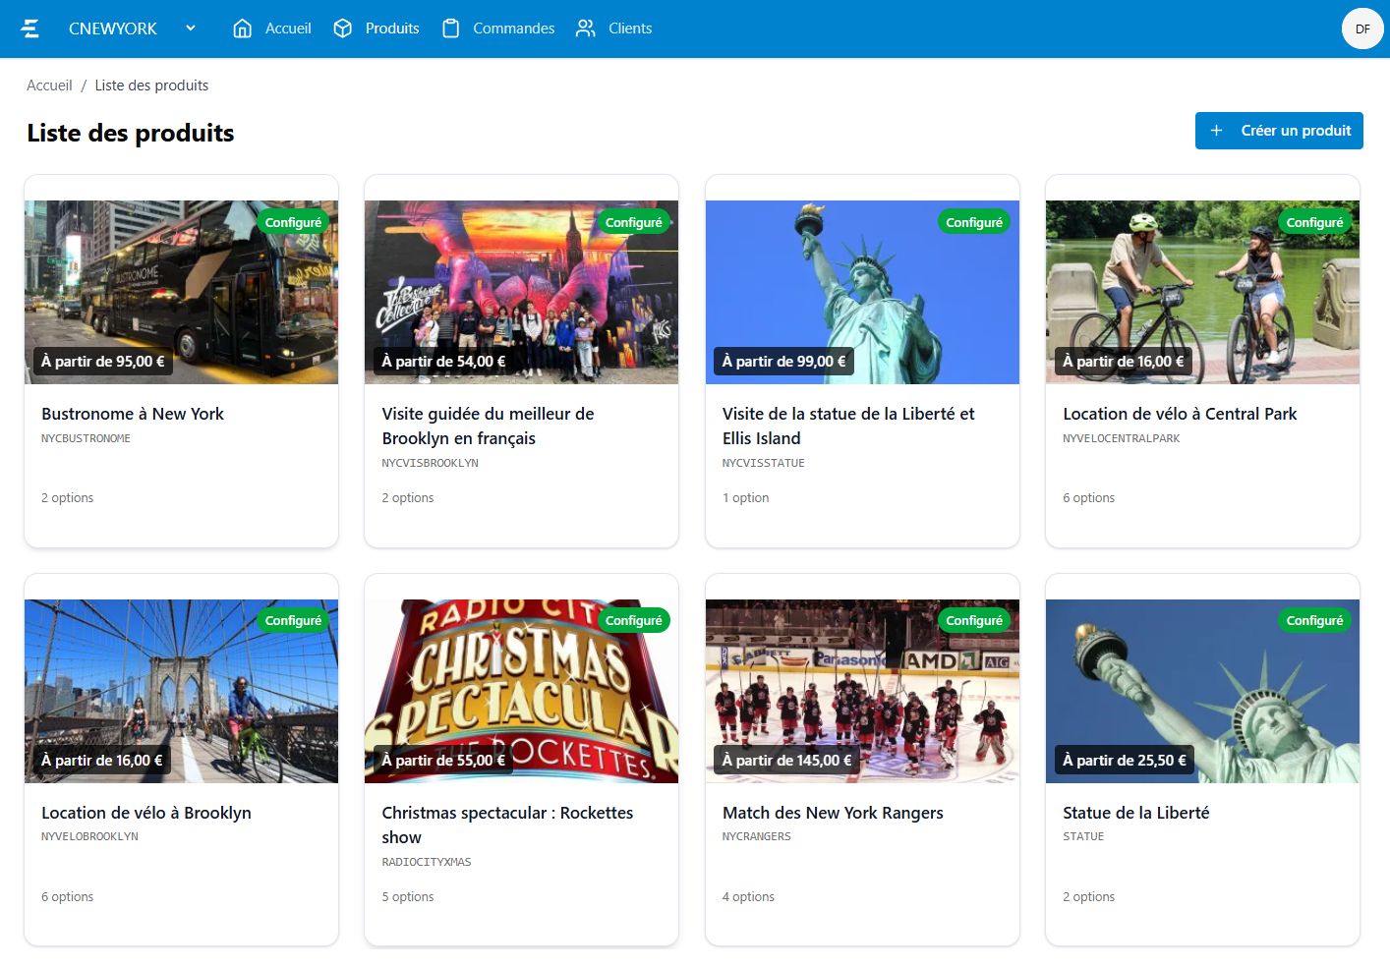The image size is (1390, 967).
Task: Go to the Clients menu item
Action: pos(629,28)
